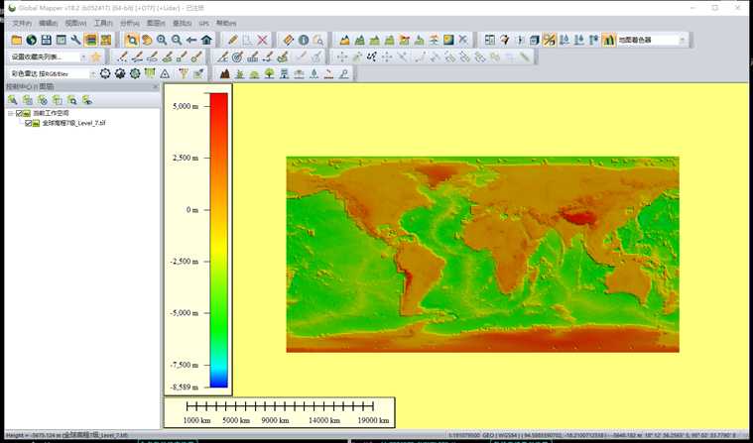The image size is (753, 443).
Task: Open the elevation shader dropdown
Action: point(682,40)
